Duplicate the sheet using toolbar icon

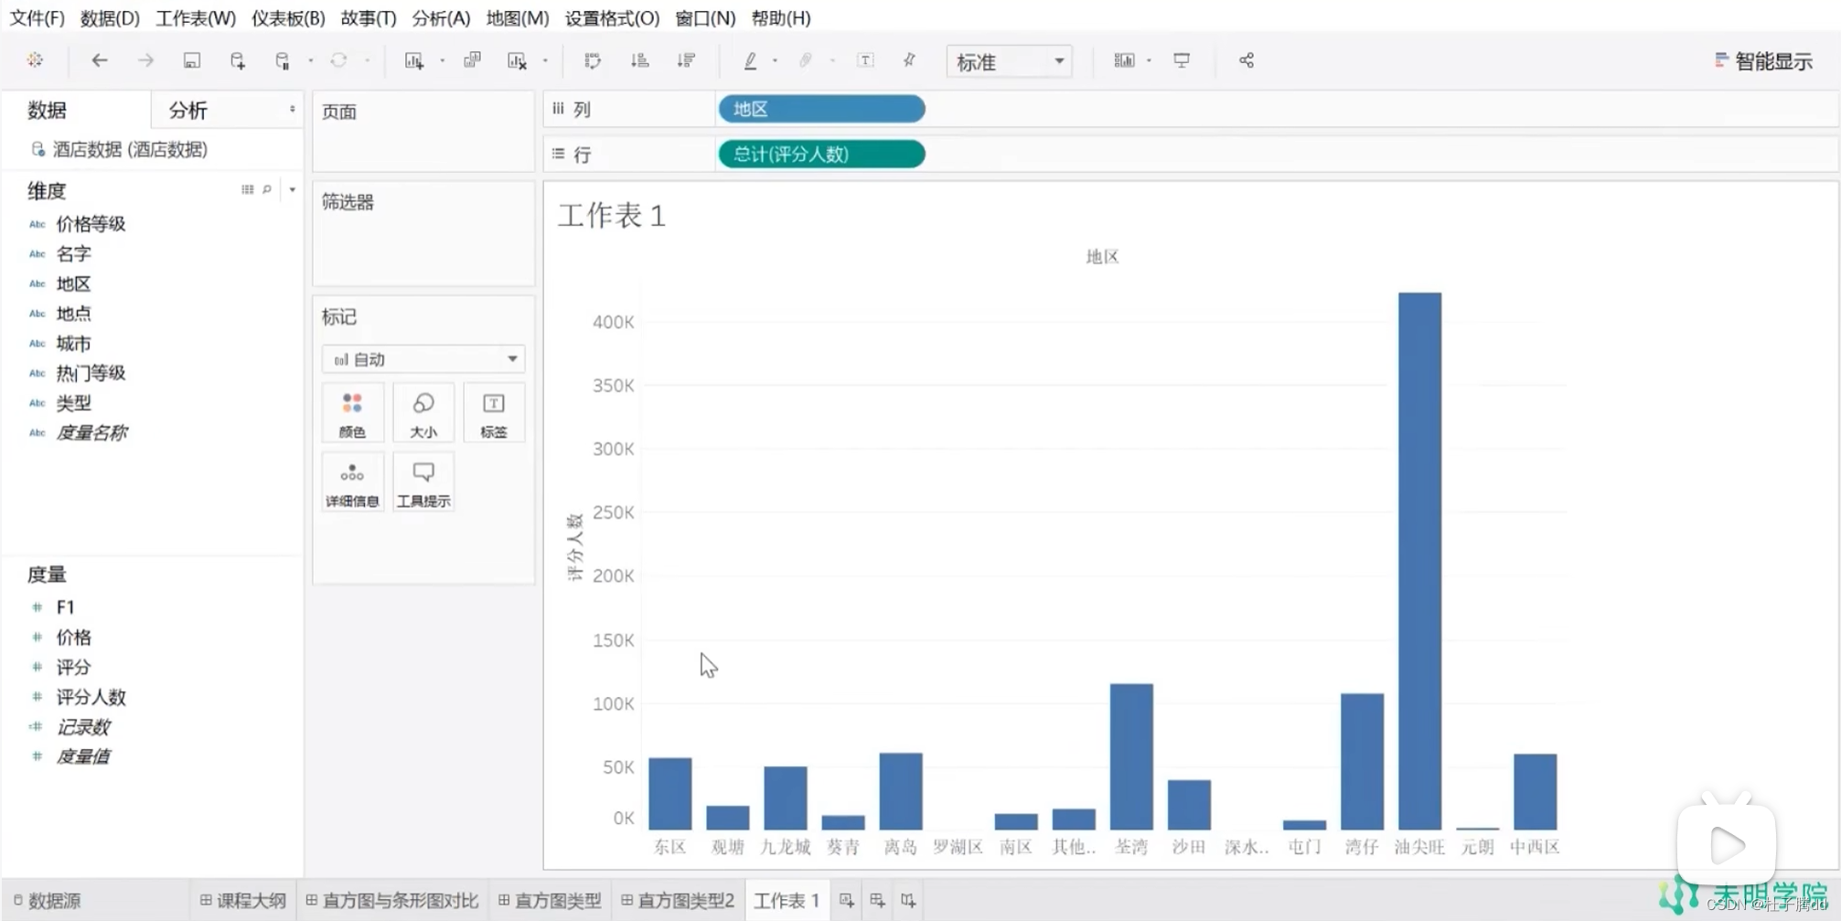(472, 60)
